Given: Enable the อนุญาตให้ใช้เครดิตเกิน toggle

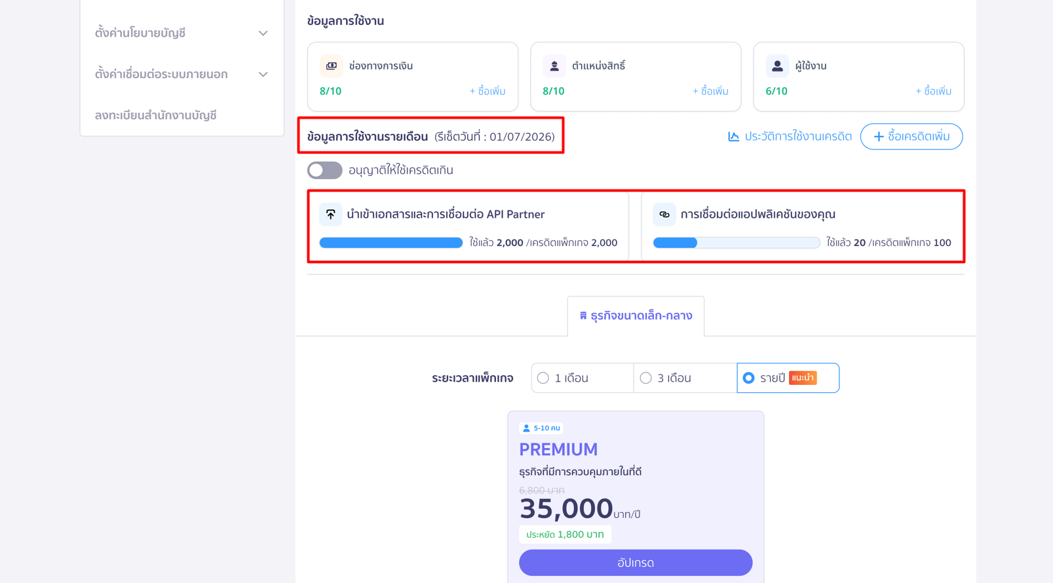Looking at the screenshot, I should 325,170.
